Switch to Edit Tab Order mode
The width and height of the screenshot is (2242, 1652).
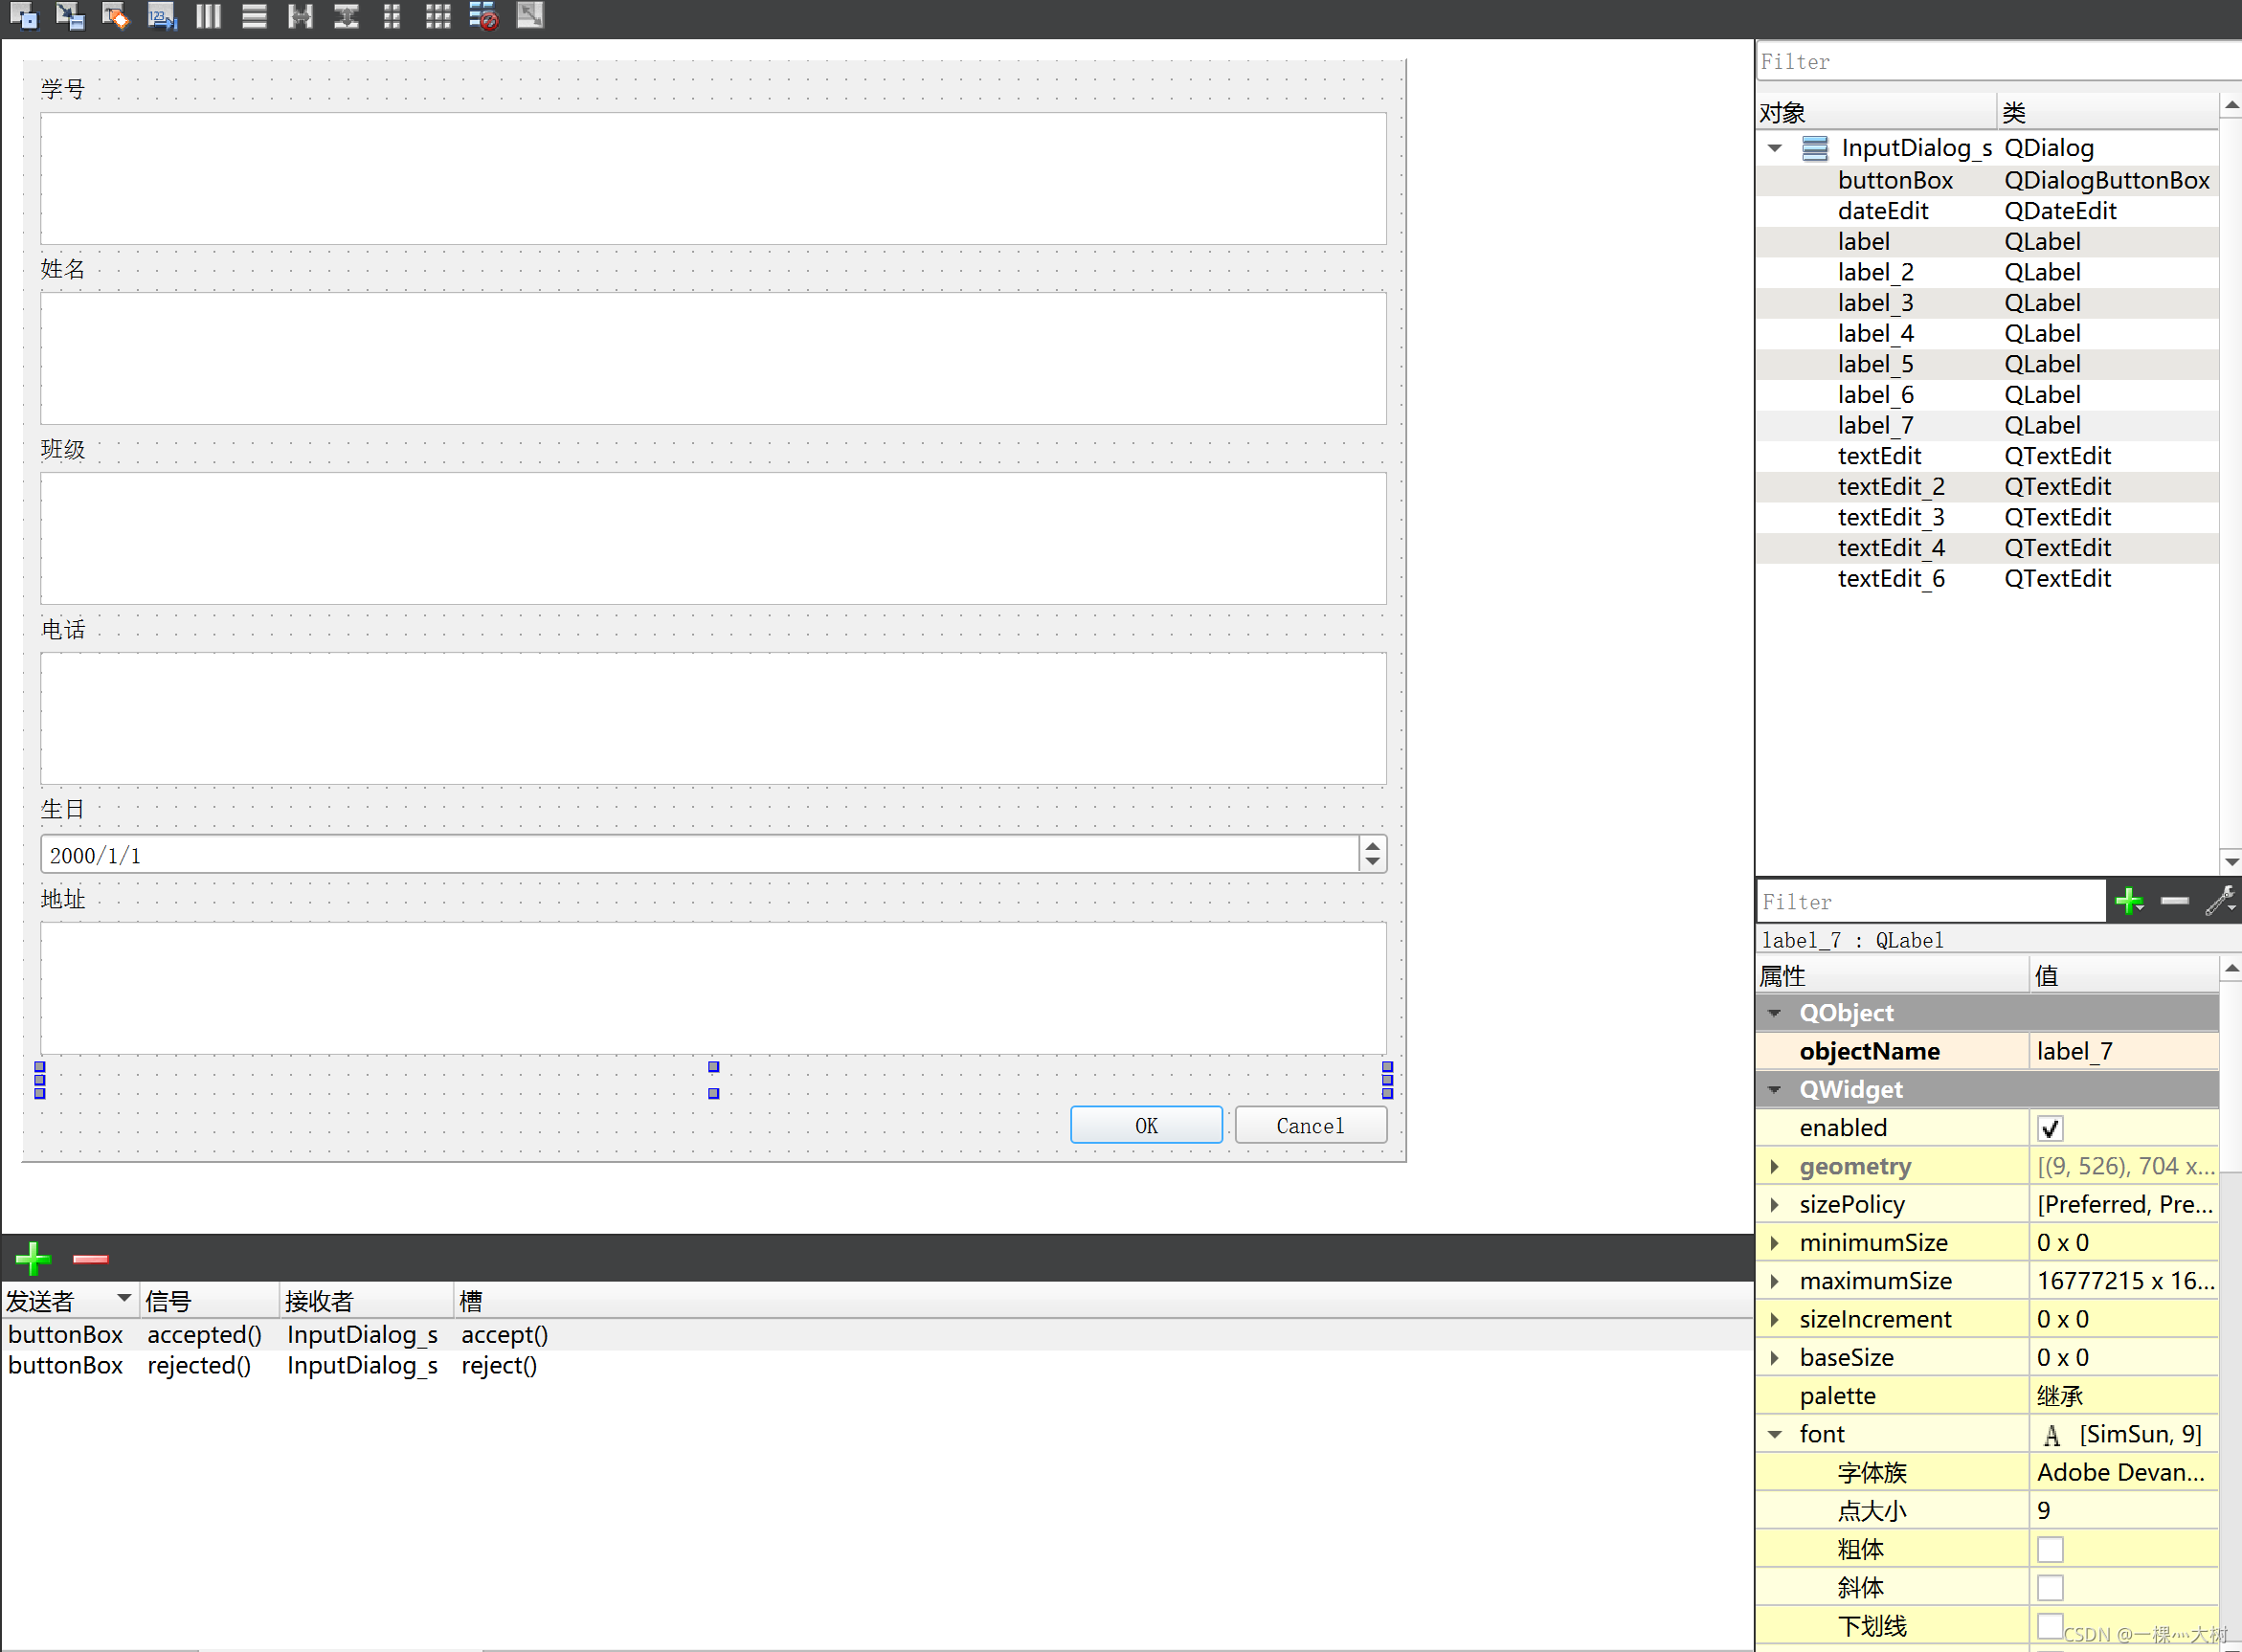coord(161,16)
